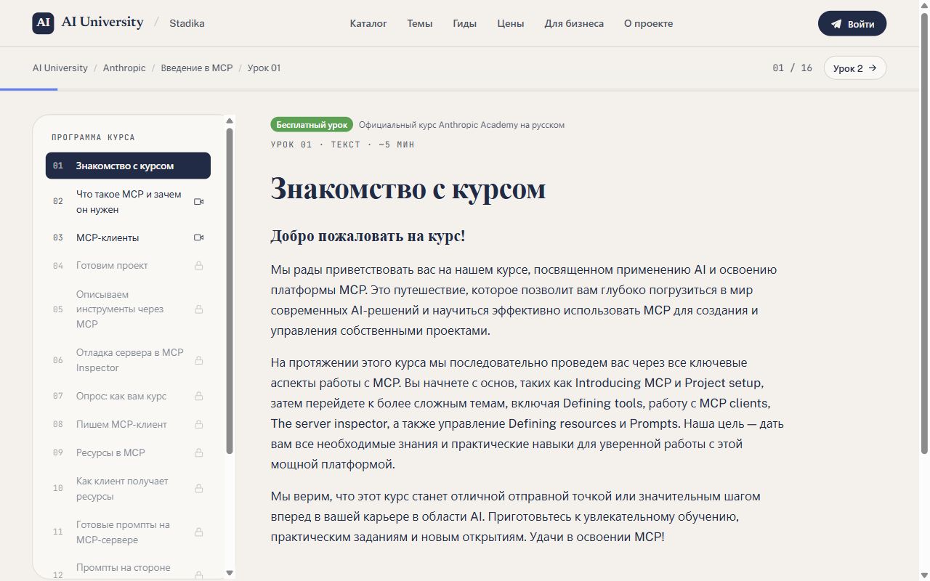Image resolution: width=930 pixels, height=581 pixels.
Task: Open the Каталог menu item
Action: click(368, 23)
